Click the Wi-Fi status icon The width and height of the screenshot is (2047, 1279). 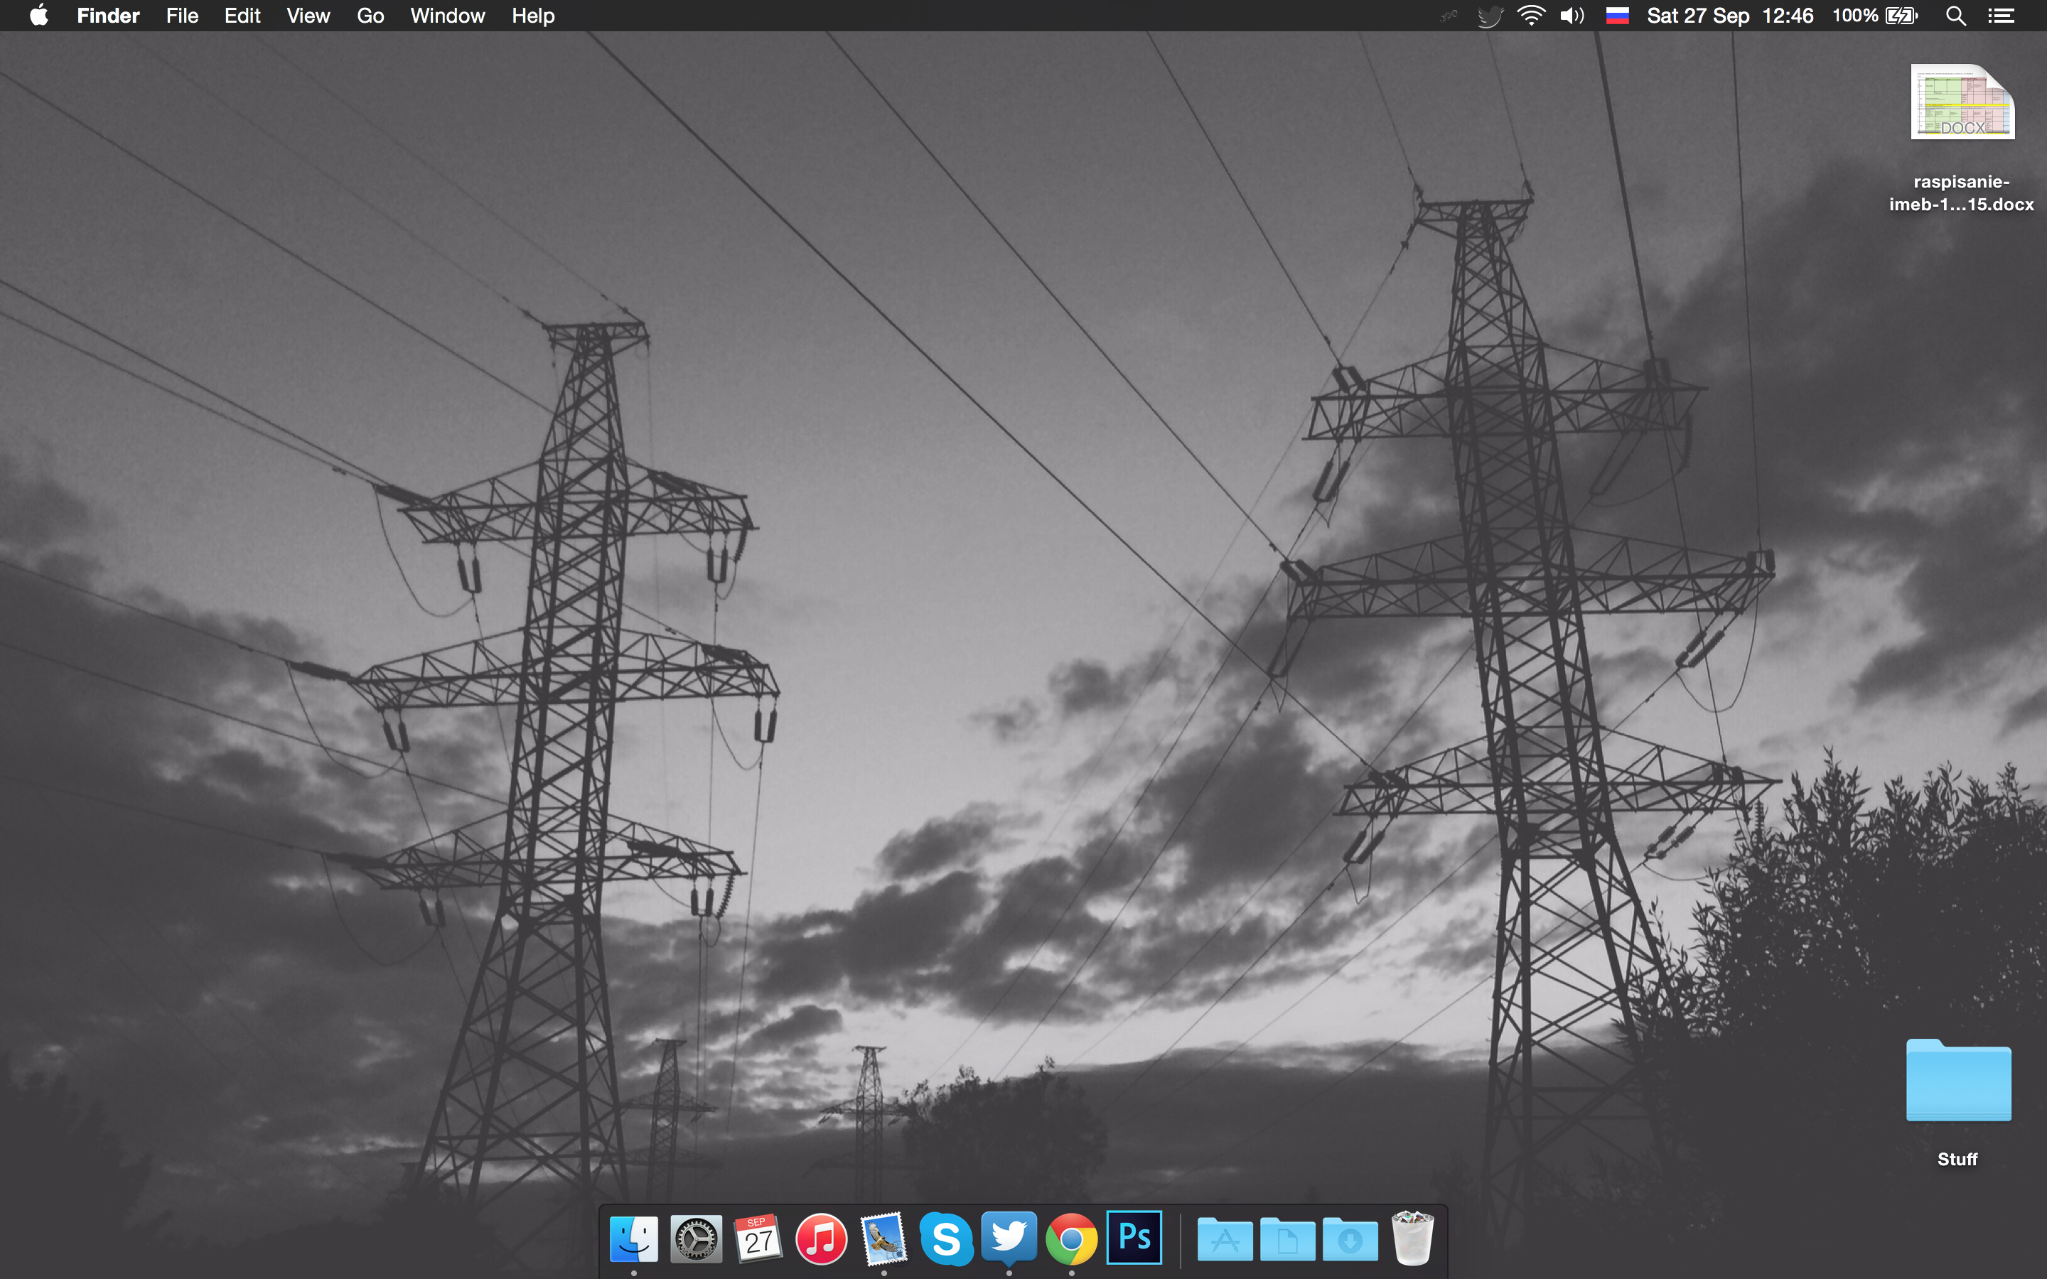(1530, 15)
